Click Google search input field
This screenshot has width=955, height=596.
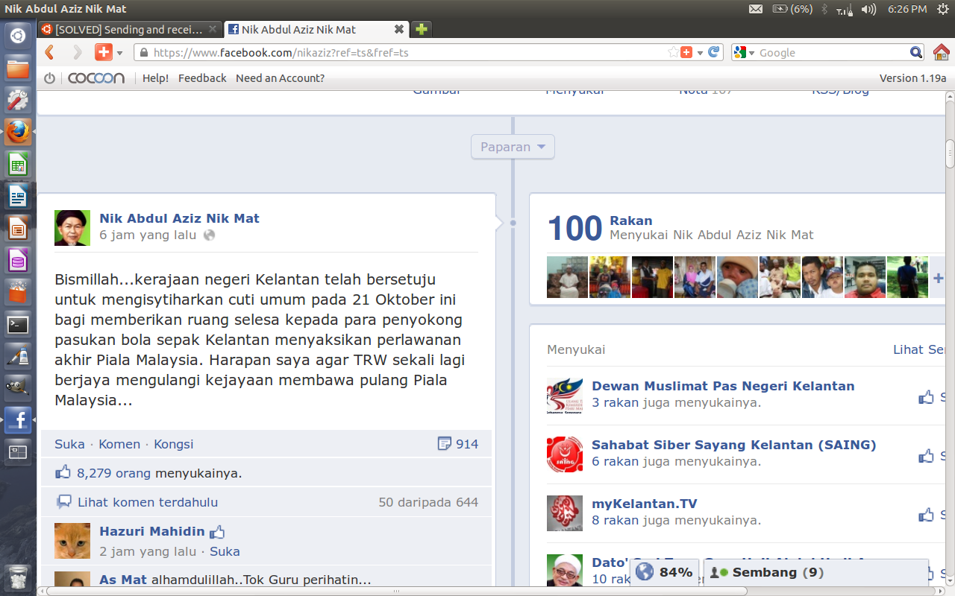pyautogui.click(x=833, y=52)
